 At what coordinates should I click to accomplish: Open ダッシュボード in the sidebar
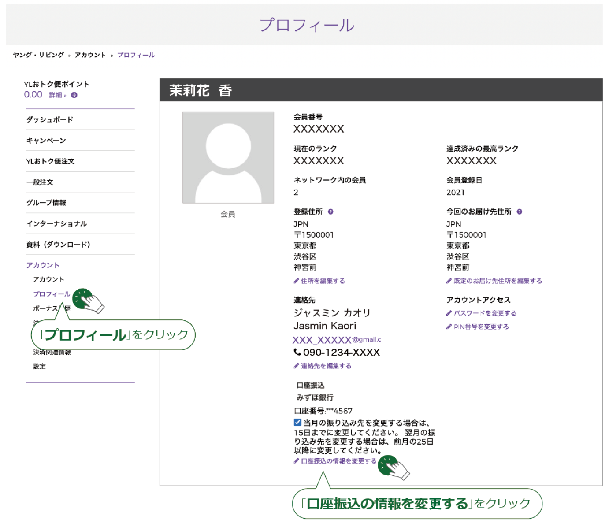(x=49, y=119)
